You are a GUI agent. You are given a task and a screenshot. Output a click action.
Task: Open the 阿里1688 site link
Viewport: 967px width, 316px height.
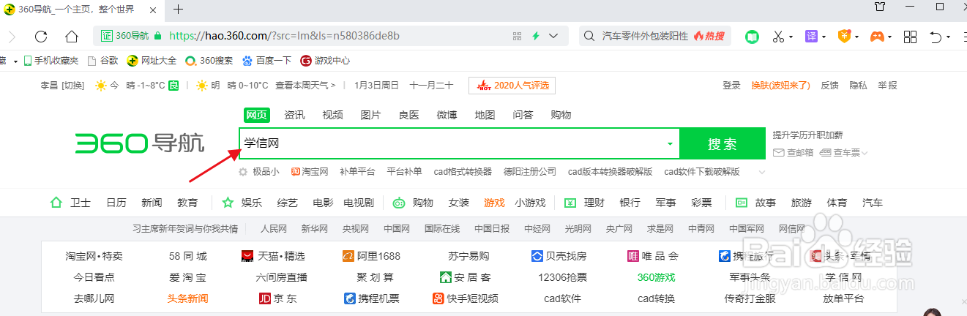[371, 256]
